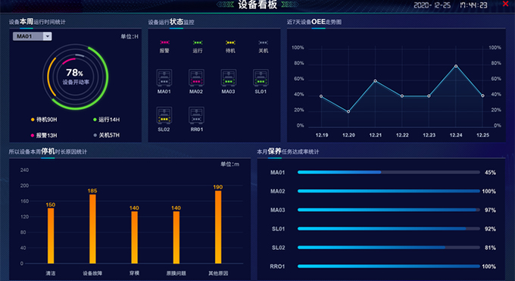515x281 pixels.
Task: Click the 其他原因 axis label
Action: 218,273
